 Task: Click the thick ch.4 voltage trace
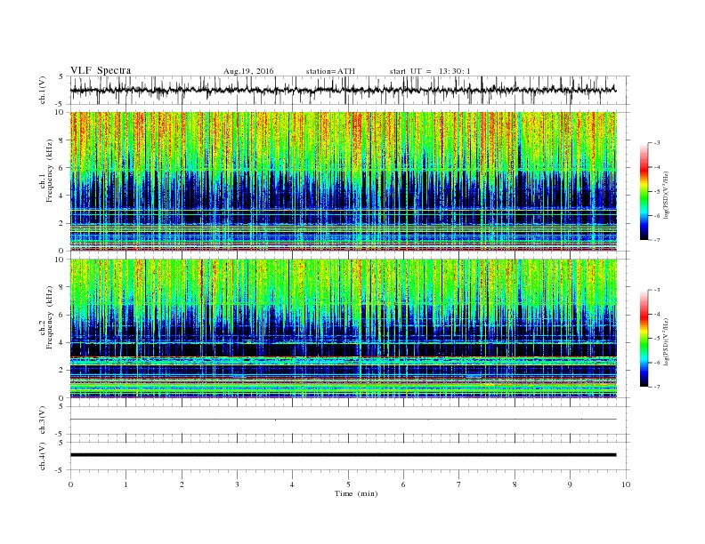343,455
